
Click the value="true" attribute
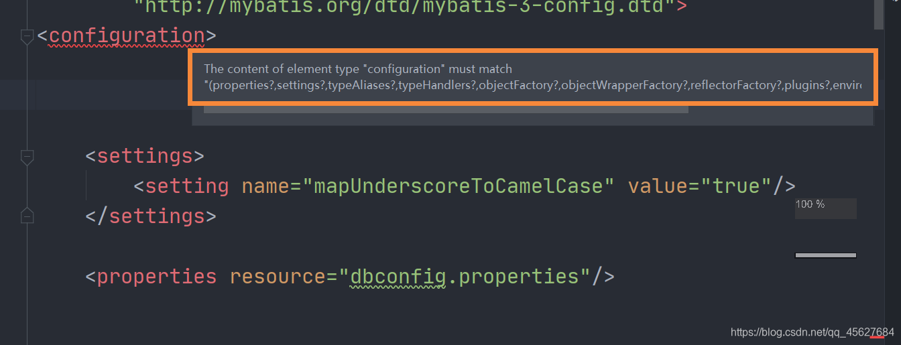tap(699, 186)
